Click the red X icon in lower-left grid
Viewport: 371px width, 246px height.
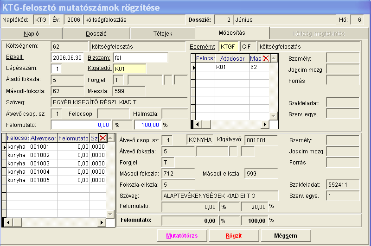tap(102, 138)
